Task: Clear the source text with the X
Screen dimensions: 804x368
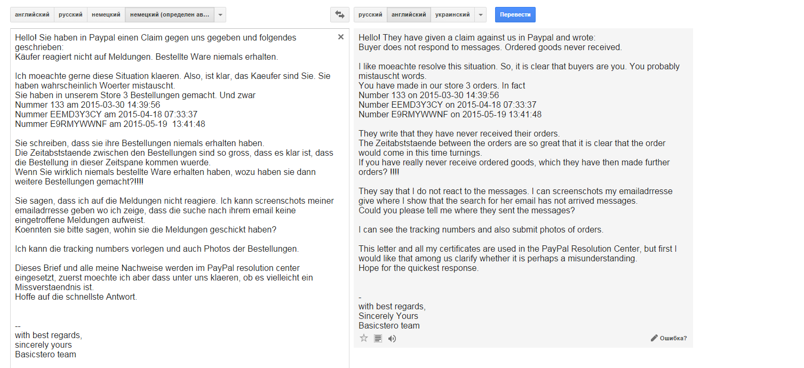Action: click(x=341, y=37)
